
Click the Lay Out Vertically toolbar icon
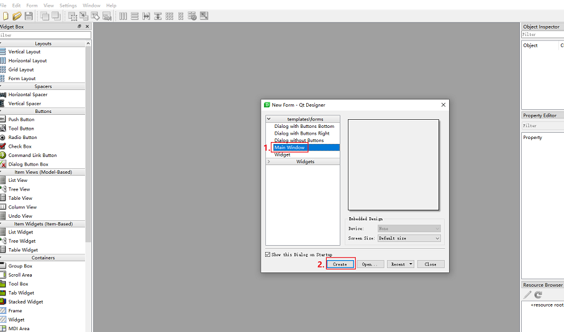[135, 16]
